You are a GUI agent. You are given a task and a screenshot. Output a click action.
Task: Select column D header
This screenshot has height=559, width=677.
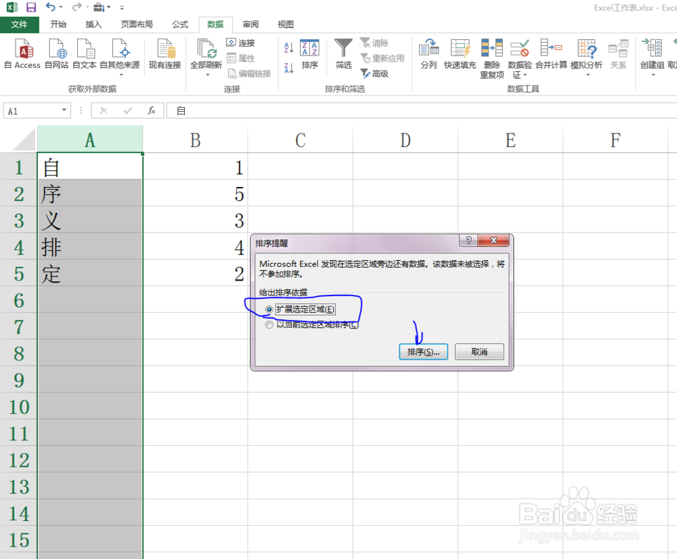[x=406, y=140]
